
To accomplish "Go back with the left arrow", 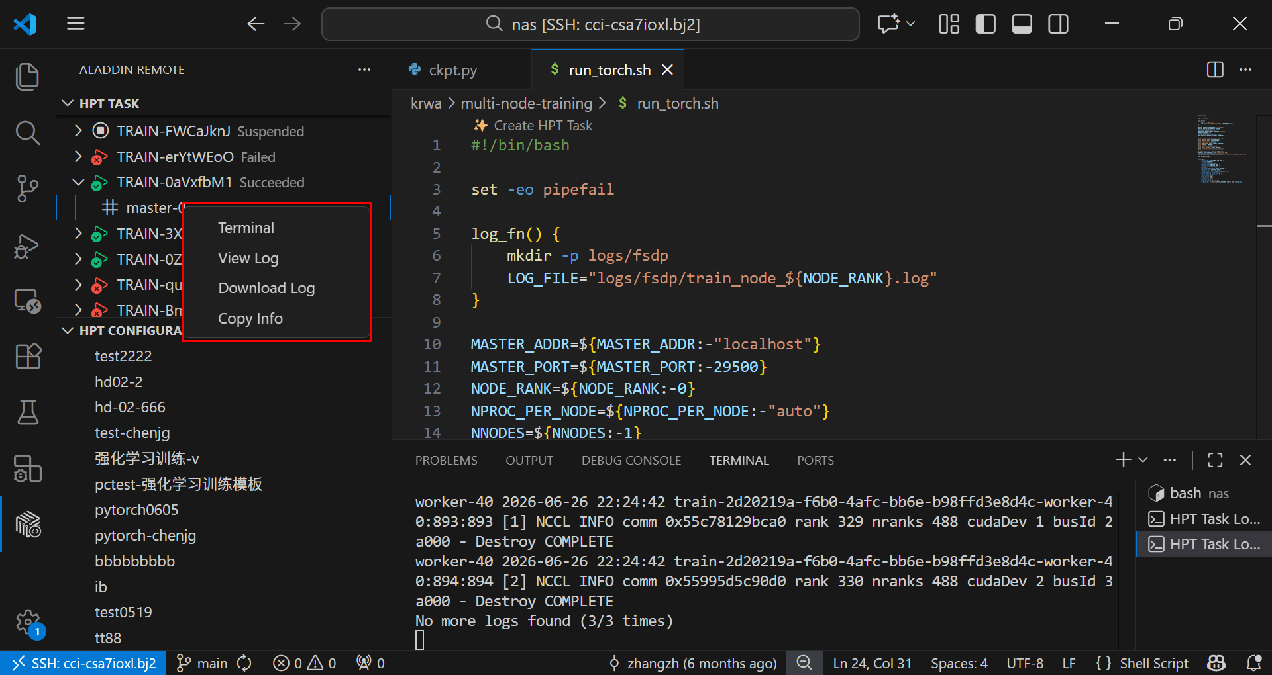I will 256,24.
